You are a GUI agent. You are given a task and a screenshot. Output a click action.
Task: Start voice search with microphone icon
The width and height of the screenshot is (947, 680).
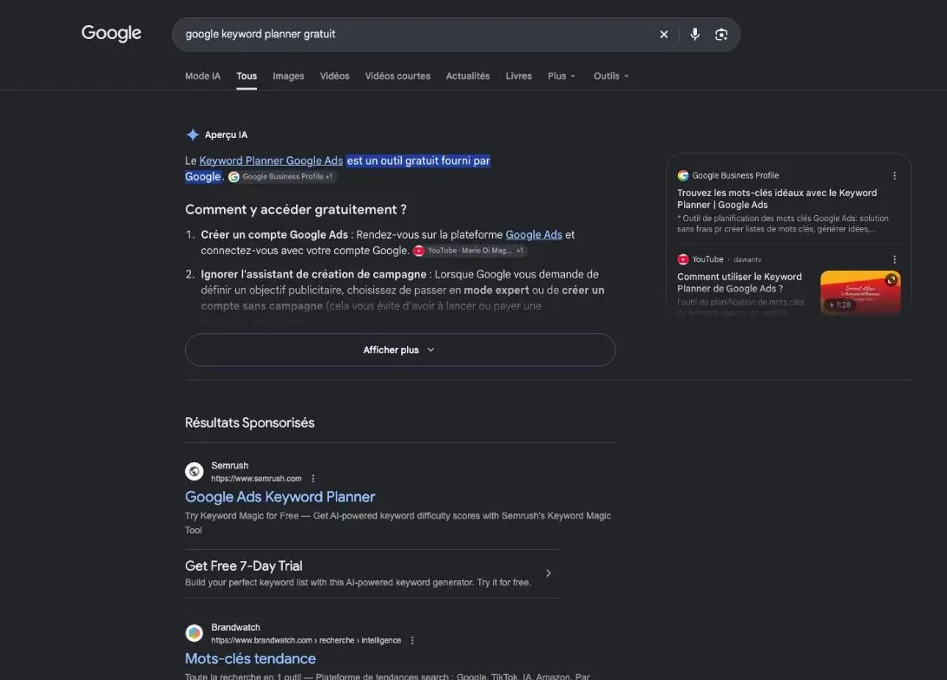coord(695,35)
